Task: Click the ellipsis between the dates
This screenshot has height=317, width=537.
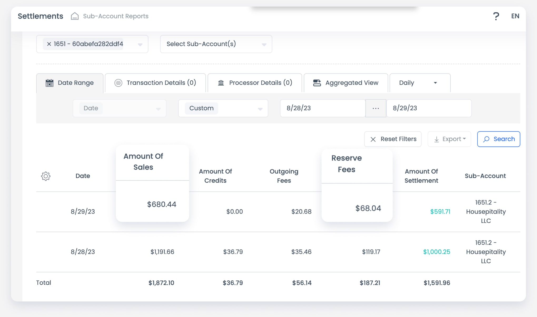Action: tap(376, 108)
